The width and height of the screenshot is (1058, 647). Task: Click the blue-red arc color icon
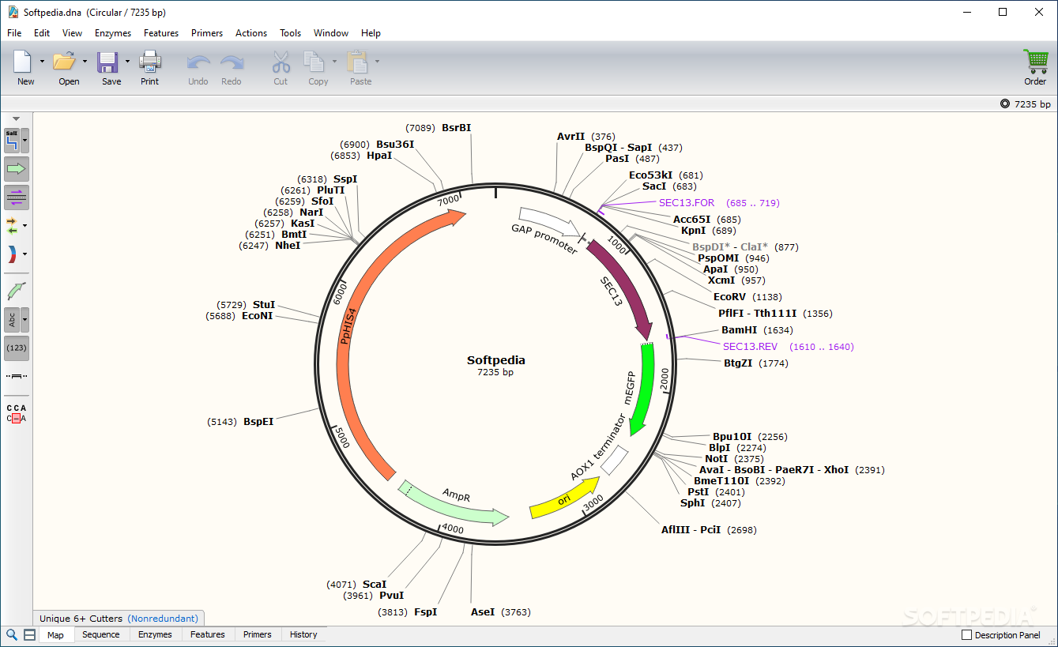click(12, 254)
